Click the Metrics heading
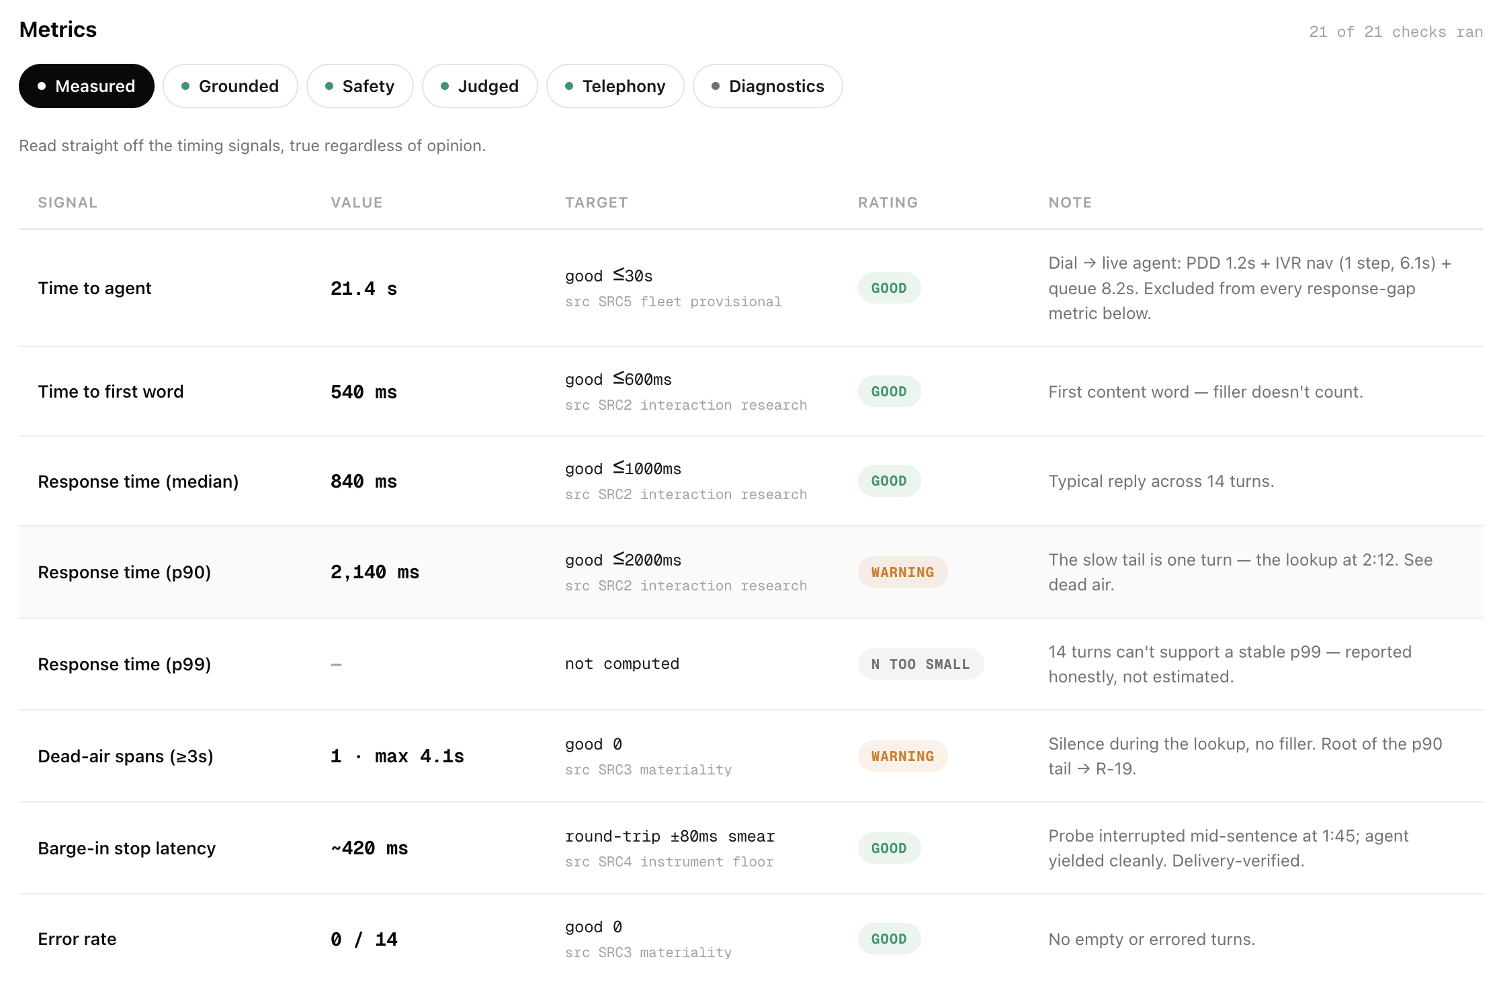The height and width of the screenshot is (986, 1497). 58,30
